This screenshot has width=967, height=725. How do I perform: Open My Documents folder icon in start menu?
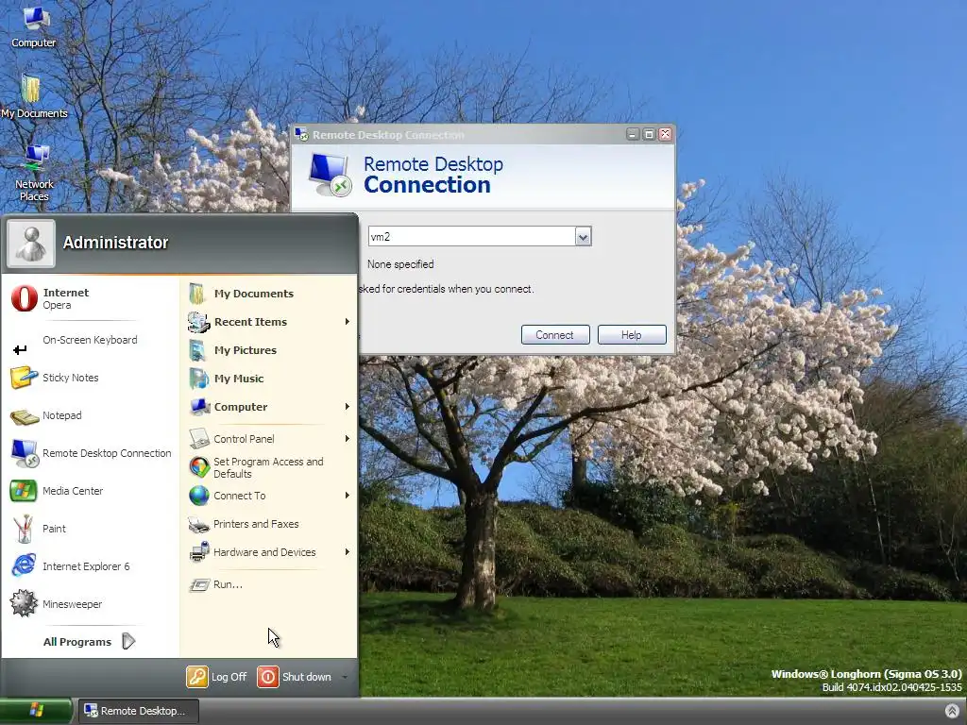click(197, 294)
